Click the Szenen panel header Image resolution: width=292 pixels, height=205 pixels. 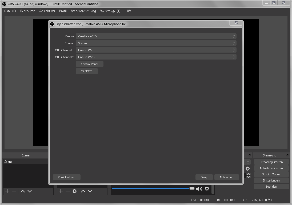click(26, 155)
